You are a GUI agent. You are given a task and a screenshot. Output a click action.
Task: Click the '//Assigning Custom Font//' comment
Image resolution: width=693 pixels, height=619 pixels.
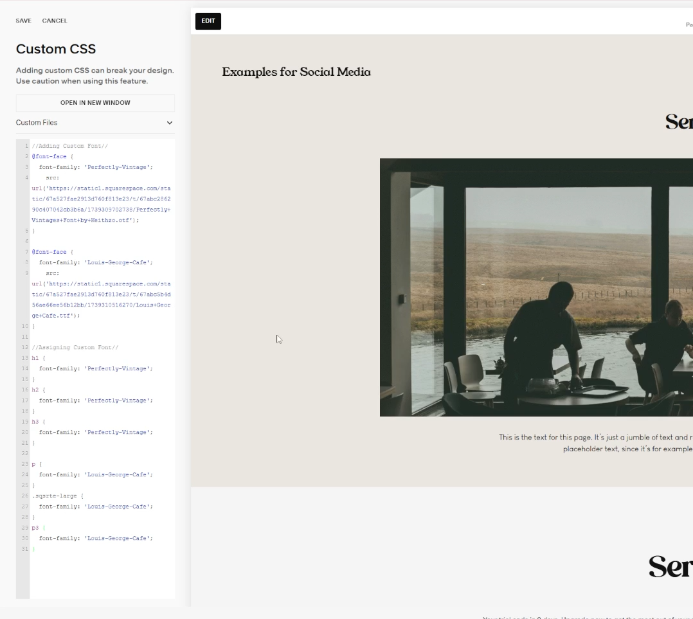pos(75,347)
